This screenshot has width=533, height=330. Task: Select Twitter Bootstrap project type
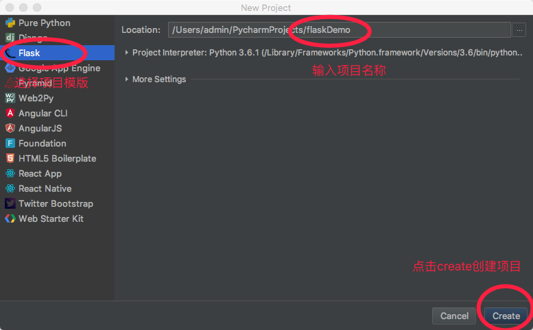tap(57, 203)
